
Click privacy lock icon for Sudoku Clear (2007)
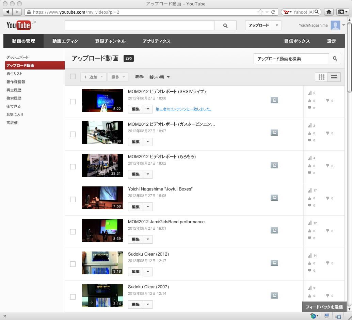coord(274,295)
